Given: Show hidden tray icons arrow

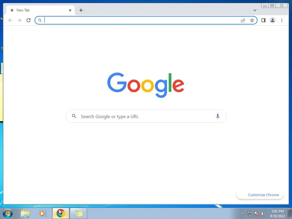Looking at the screenshot, I should 242,214.
